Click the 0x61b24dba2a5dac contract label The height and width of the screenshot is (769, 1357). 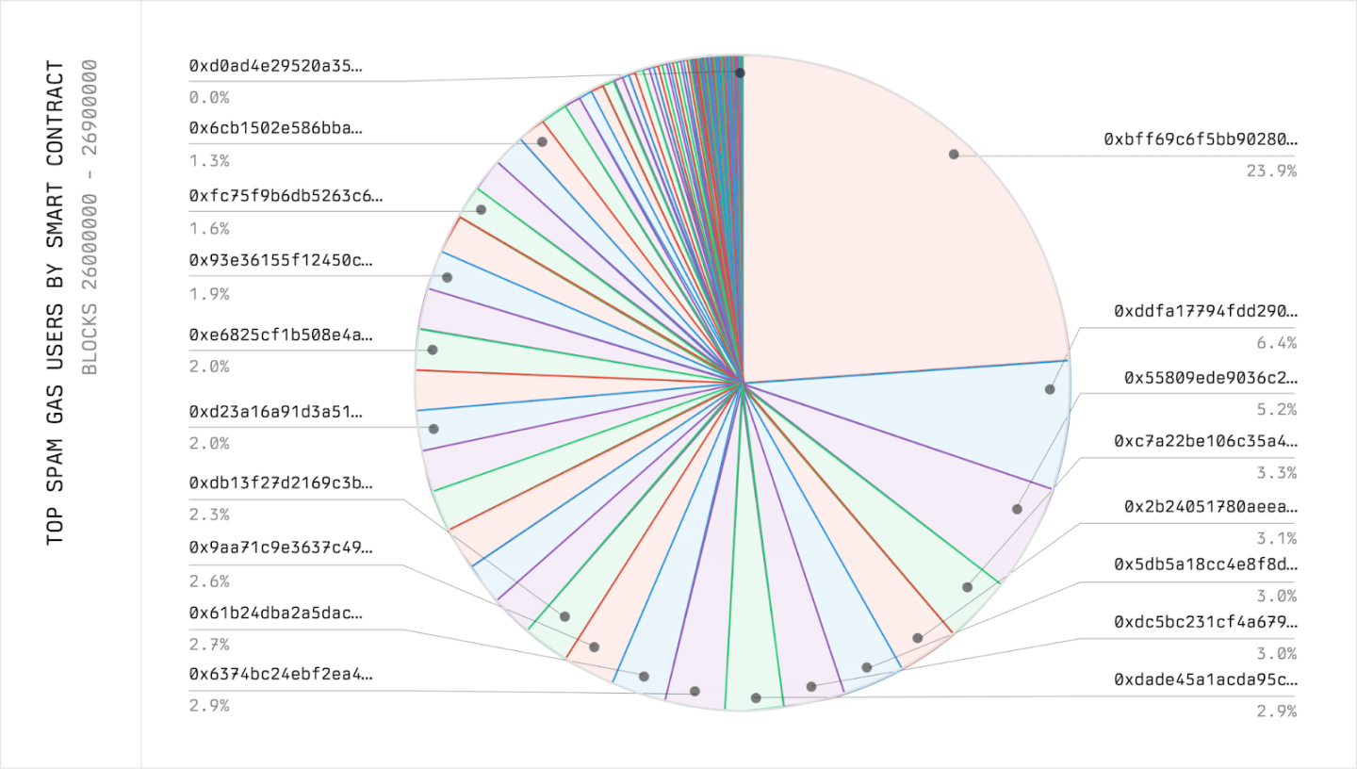pyautogui.click(x=275, y=614)
